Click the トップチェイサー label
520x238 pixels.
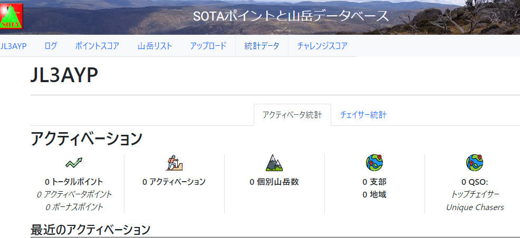click(x=475, y=194)
